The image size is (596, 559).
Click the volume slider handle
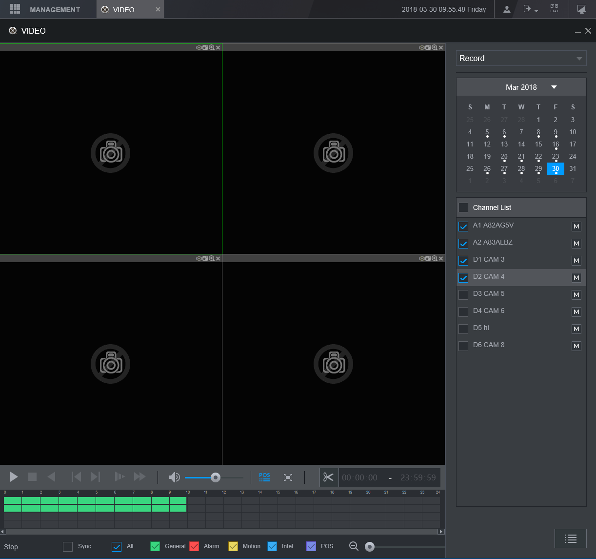coord(215,477)
